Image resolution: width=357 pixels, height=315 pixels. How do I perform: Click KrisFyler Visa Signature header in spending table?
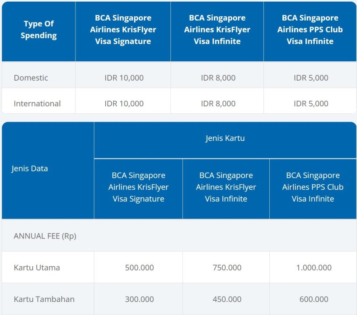coord(123,30)
